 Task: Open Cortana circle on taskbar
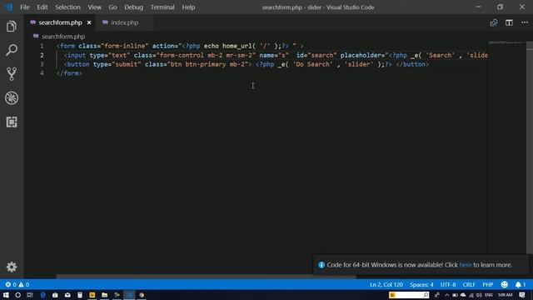tap(17, 295)
